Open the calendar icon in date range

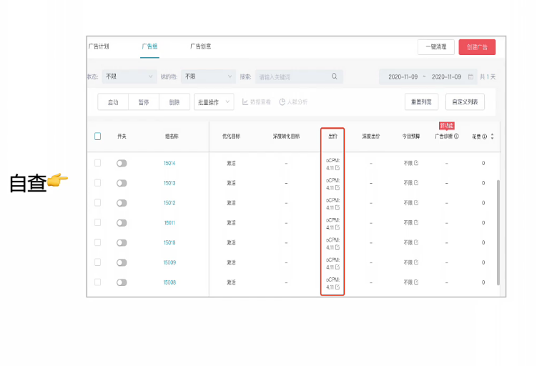pyautogui.click(x=471, y=76)
